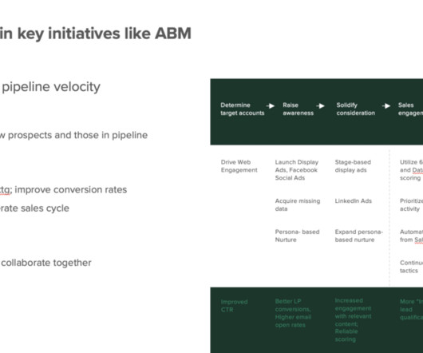
Task: Click the 'Solidify consideration' stage label
Action: 355,109
